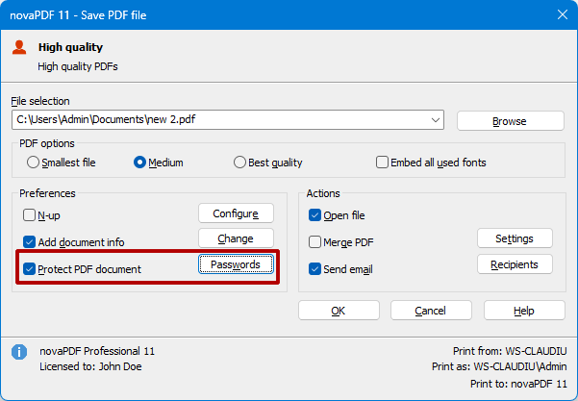Click the orange user profile icon

[19, 46]
